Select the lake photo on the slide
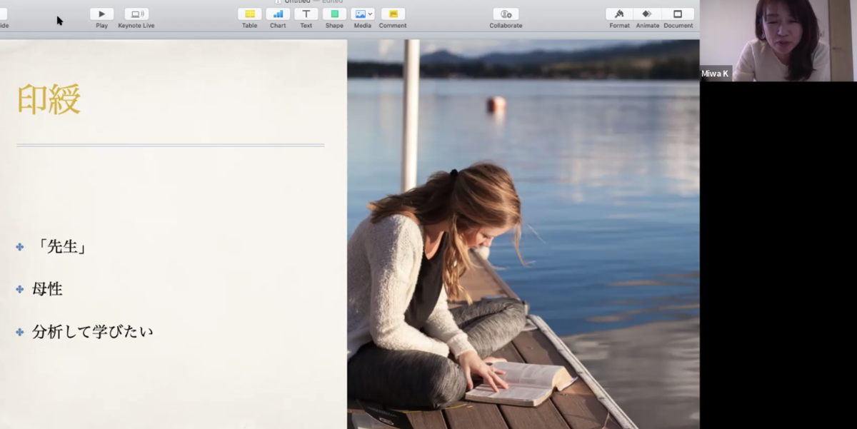Screen dimensions: 857x429 point(523,234)
